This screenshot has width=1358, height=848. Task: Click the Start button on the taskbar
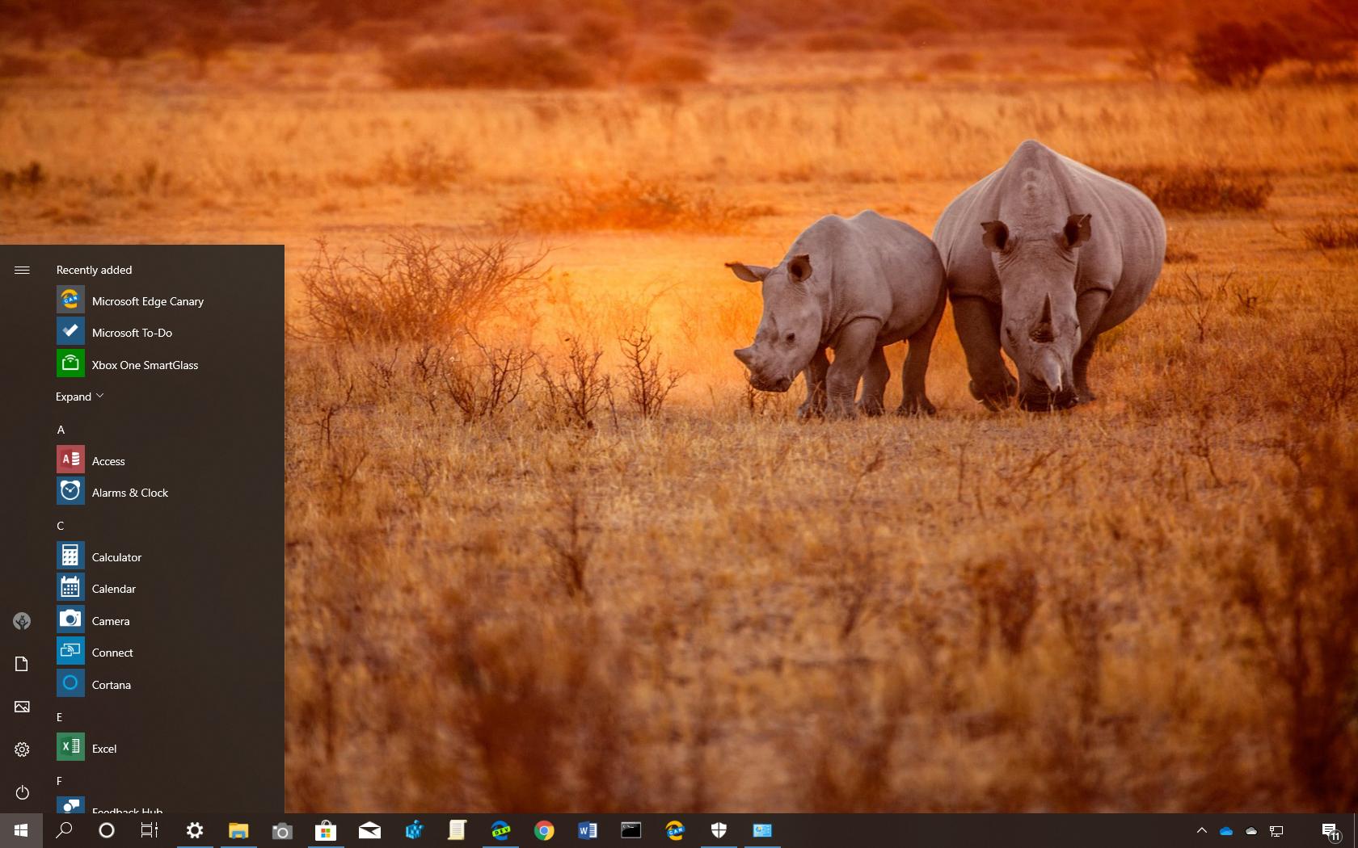click(19, 830)
